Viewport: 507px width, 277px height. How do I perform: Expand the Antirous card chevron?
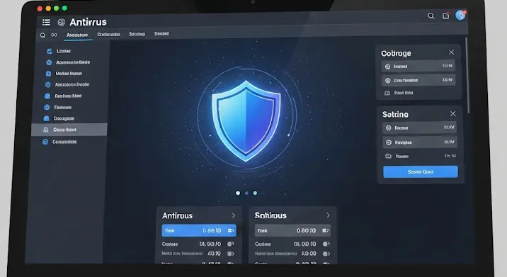(x=234, y=215)
